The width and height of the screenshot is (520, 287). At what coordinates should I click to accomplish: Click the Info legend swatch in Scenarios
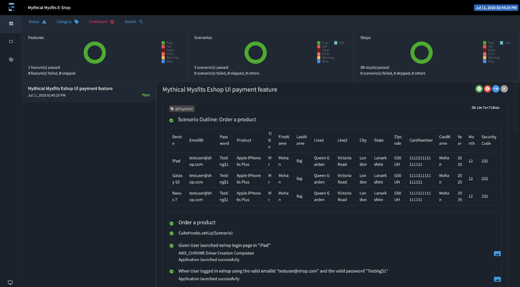point(335,43)
